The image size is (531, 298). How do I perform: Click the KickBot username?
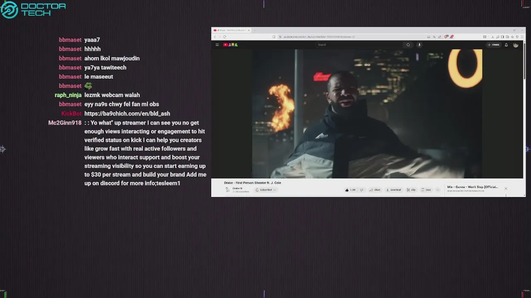pyautogui.click(x=71, y=113)
